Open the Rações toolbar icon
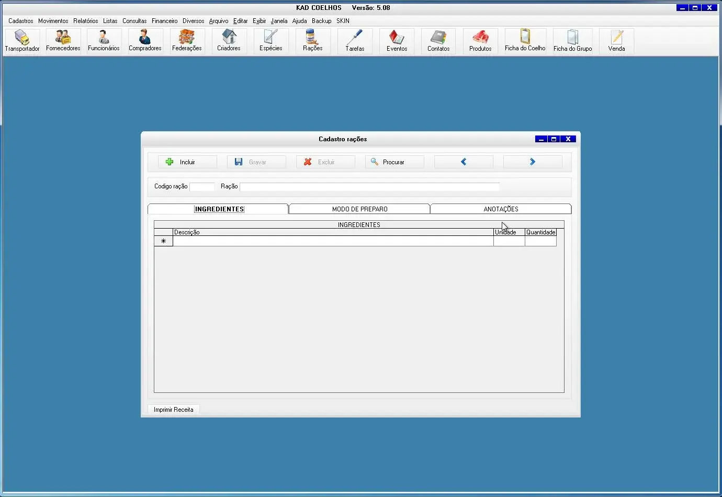This screenshot has height=497, width=722. coord(312,41)
